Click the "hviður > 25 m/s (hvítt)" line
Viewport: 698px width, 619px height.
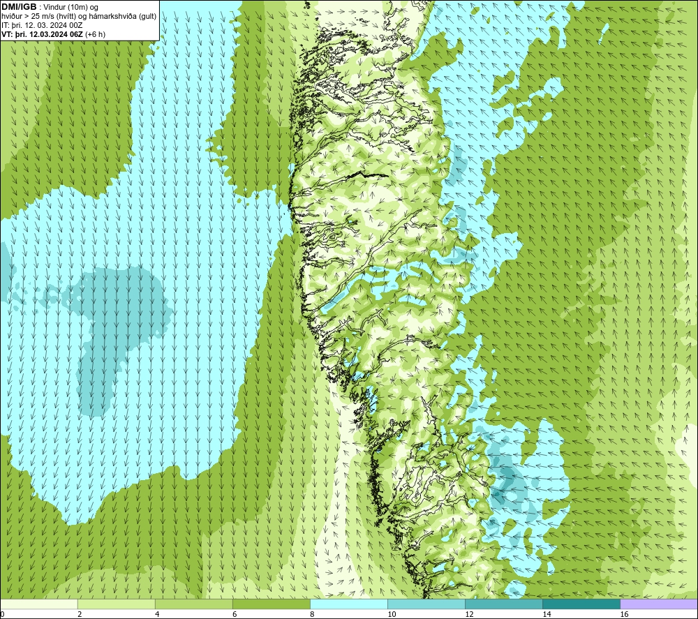[38, 17]
